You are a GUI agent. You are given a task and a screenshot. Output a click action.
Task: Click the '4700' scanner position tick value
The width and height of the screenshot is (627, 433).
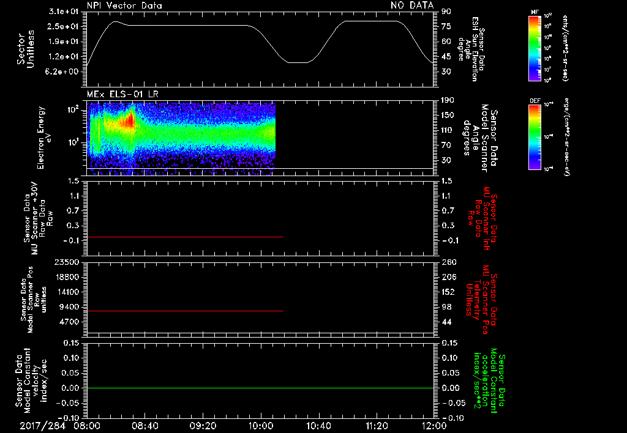[69, 322]
